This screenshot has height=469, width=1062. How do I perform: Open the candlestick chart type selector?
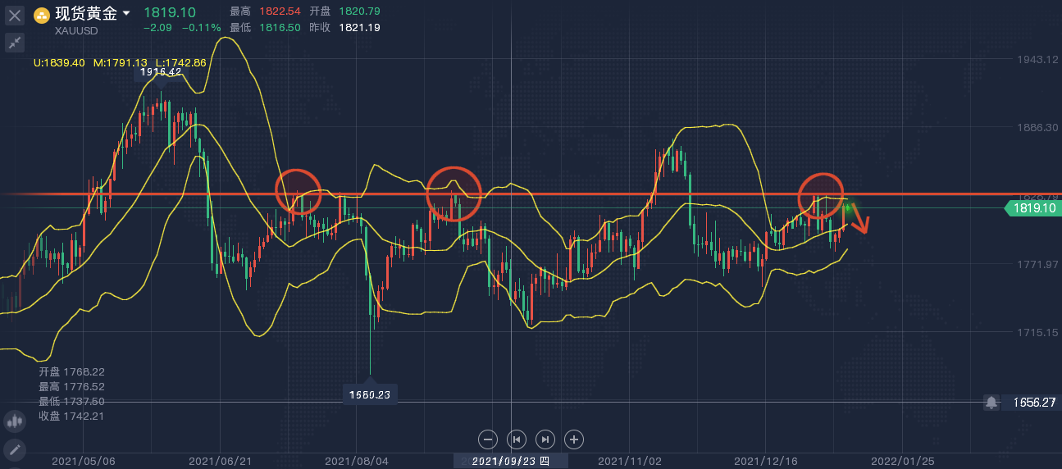14,421
